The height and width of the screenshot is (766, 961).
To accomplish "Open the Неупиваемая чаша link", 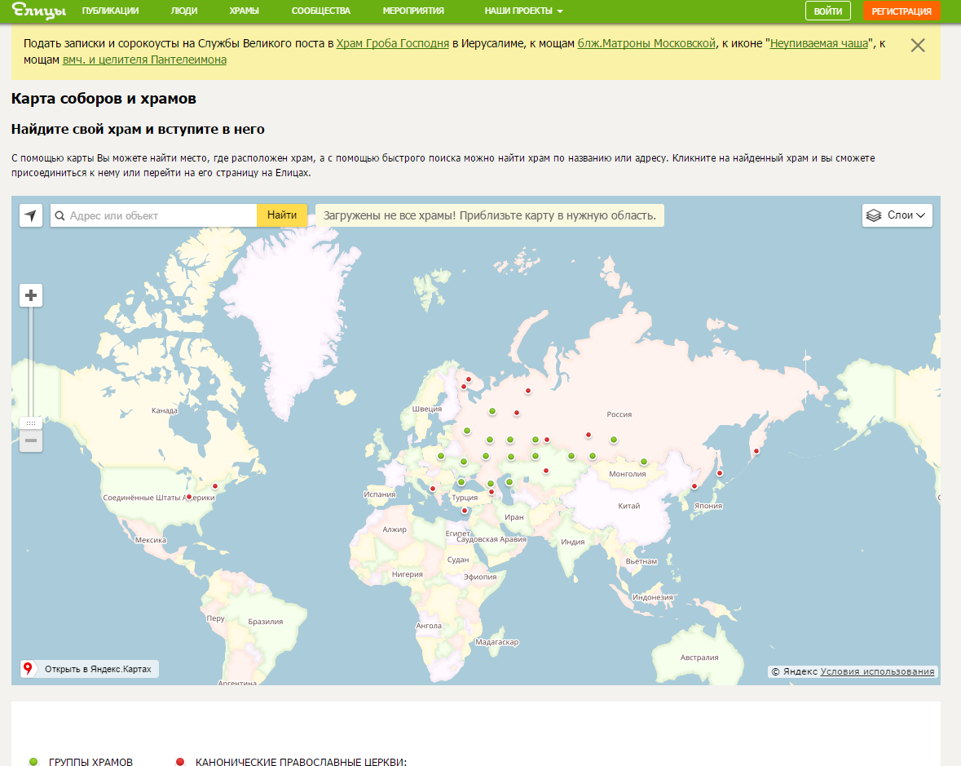I will pyautogui.click(x=819, y=43).
